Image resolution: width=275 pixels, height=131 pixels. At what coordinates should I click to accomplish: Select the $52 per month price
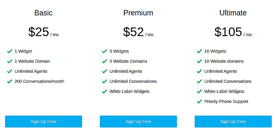point(134,32)
